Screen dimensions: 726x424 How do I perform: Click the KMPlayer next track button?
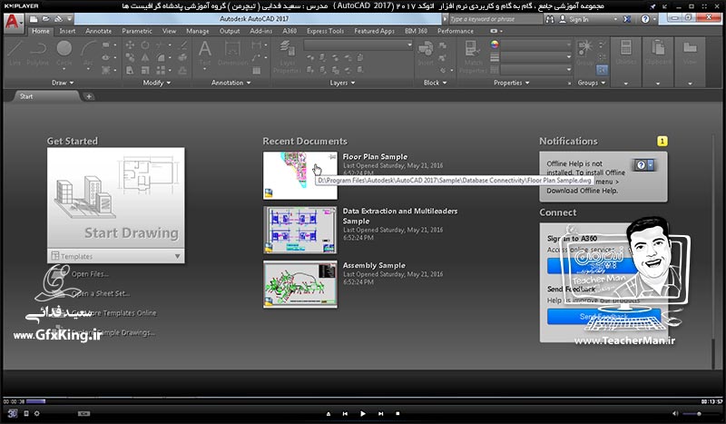tap(380, 413)
